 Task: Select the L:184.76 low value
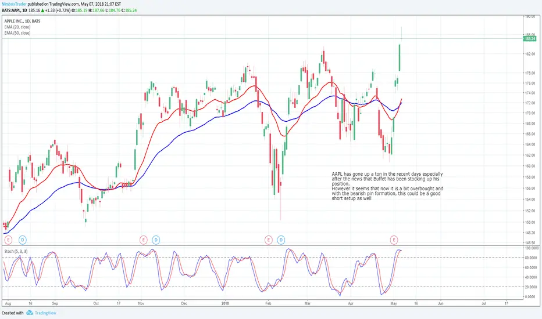click(113, 10)
